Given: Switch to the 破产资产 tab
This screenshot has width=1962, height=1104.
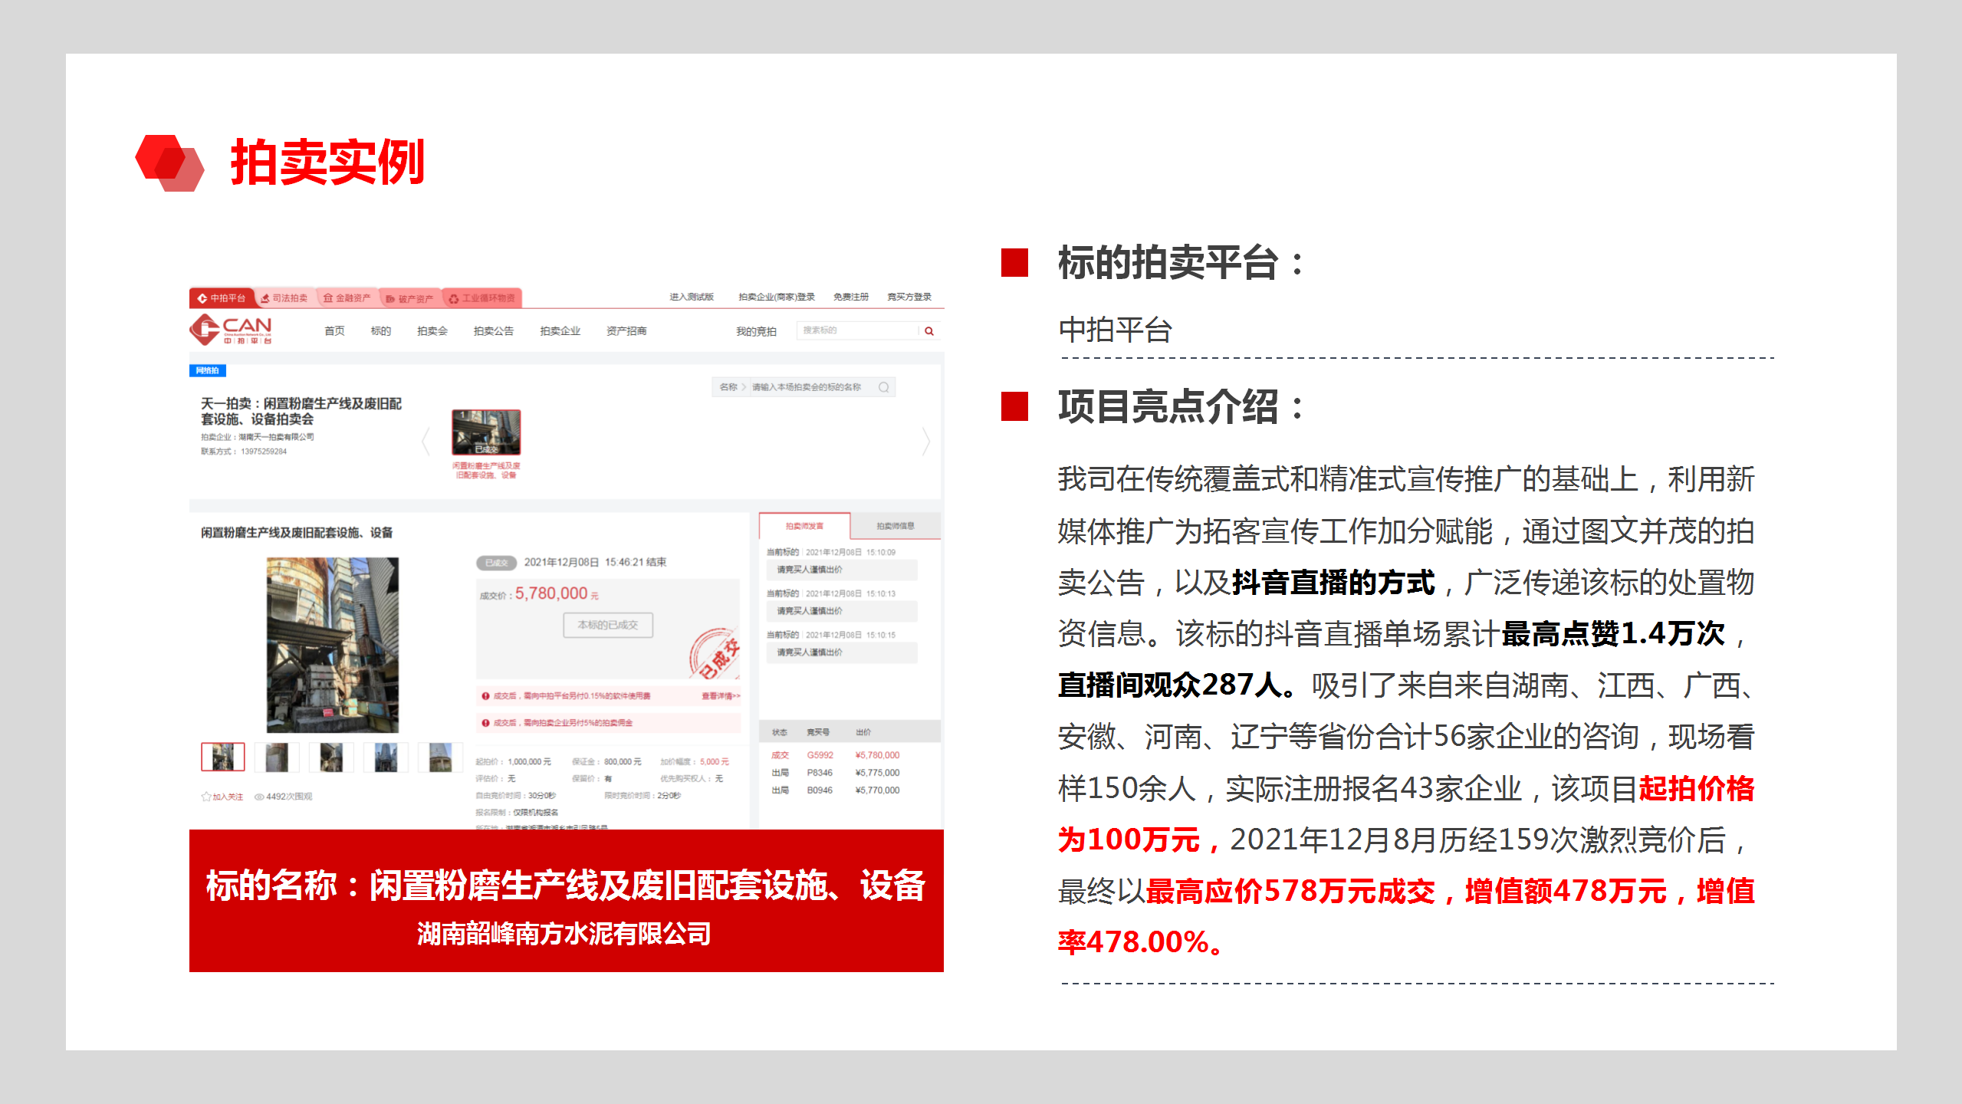Looking at the screenshot, I should coord(409,298).
